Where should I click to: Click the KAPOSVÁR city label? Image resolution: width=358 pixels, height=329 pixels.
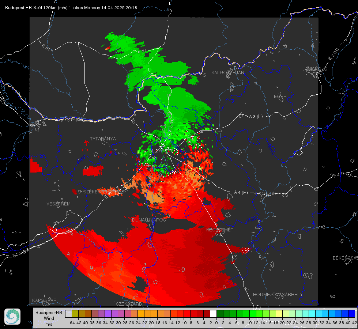coord(44,300)
